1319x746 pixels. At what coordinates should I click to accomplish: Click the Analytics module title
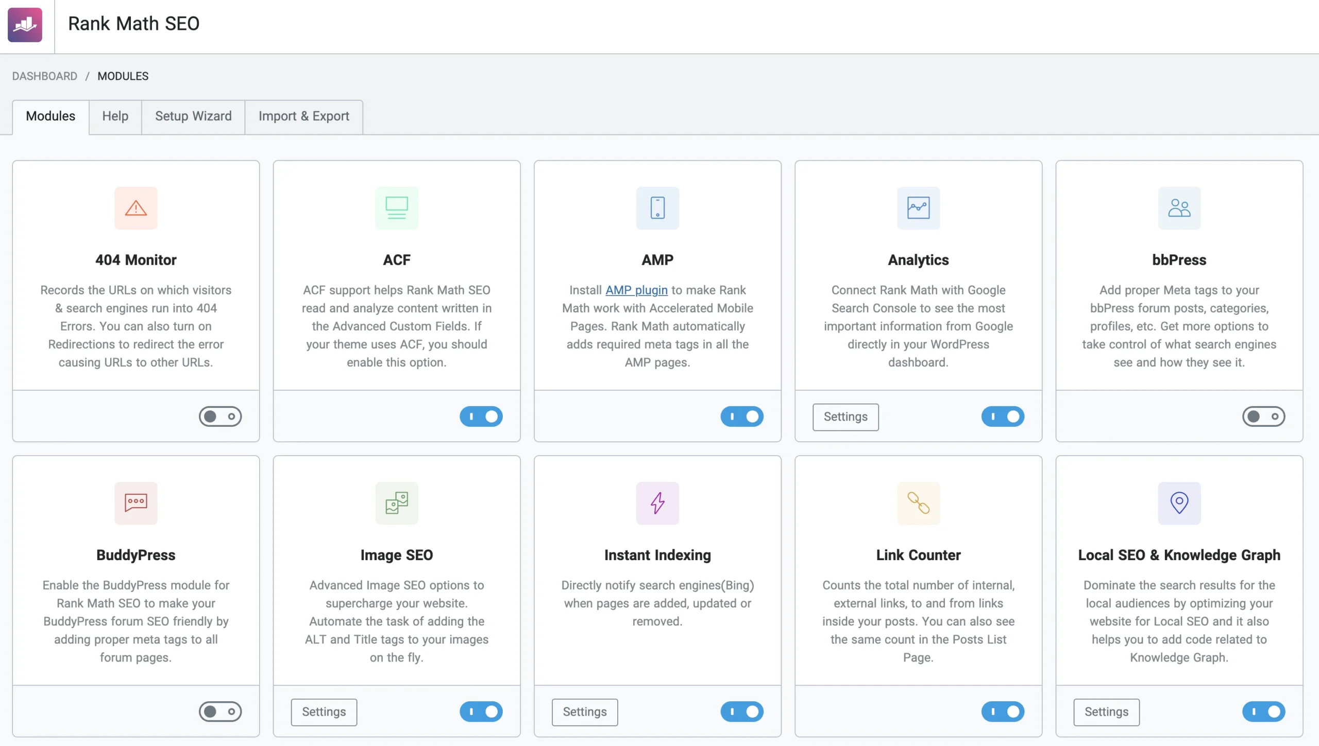[918, 260]
